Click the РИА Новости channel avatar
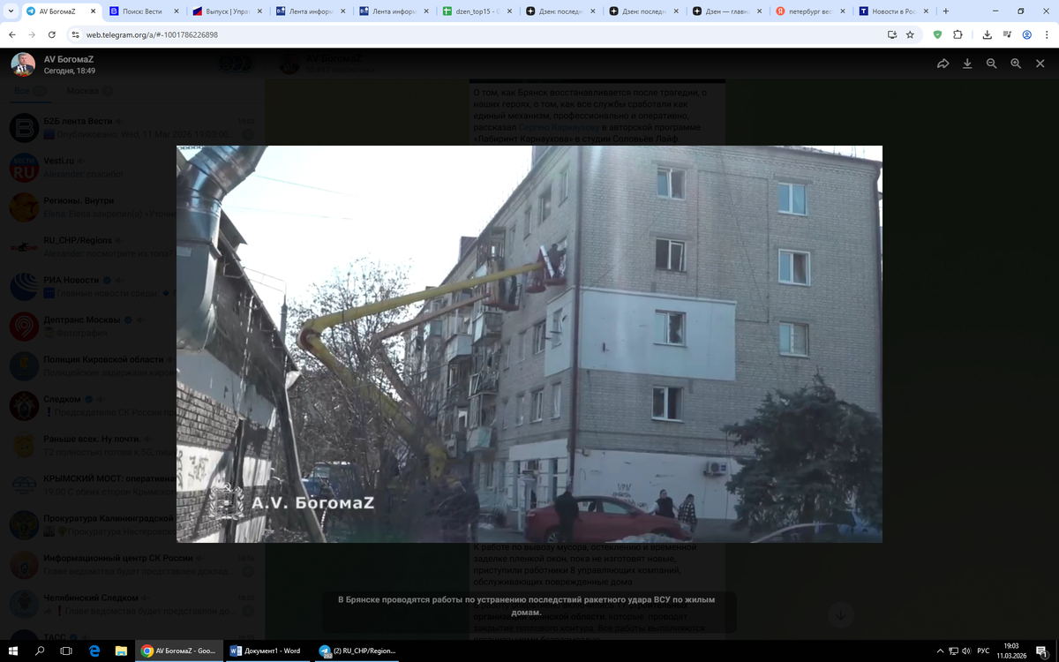Viewport: 1059px width, 662px height. point(24,286)
